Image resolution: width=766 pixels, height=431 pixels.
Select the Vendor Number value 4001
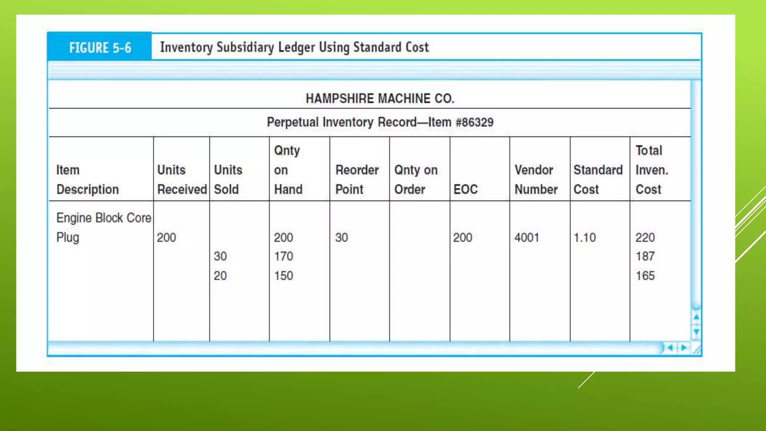(527, 238)
